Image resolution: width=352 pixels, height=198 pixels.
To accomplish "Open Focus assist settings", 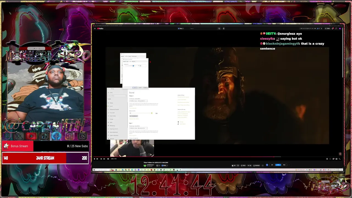I will tap(112, 113).
